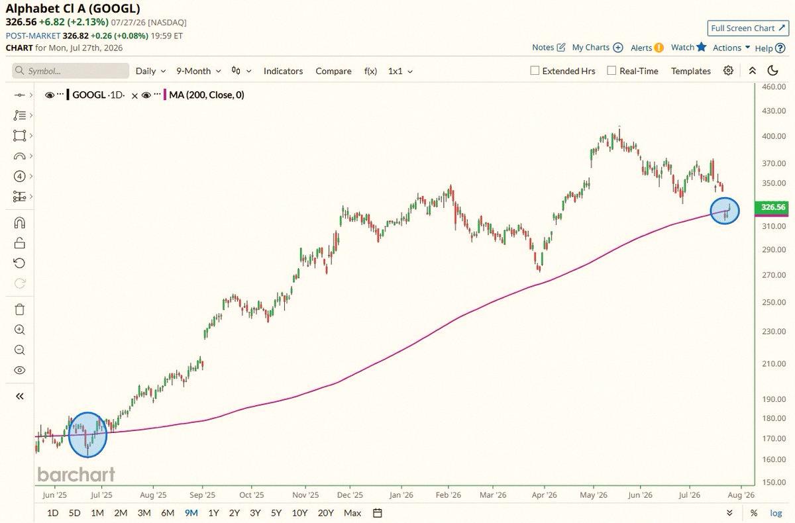The image size is (795, 523).
Task: Add to My Charts plus icon
Action: tap(617, 48)
